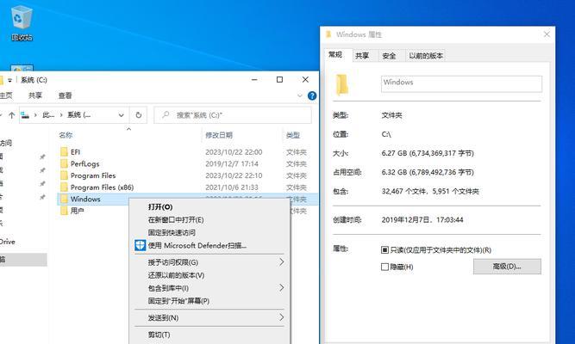Select the EFI folder name

pos(75,152)
